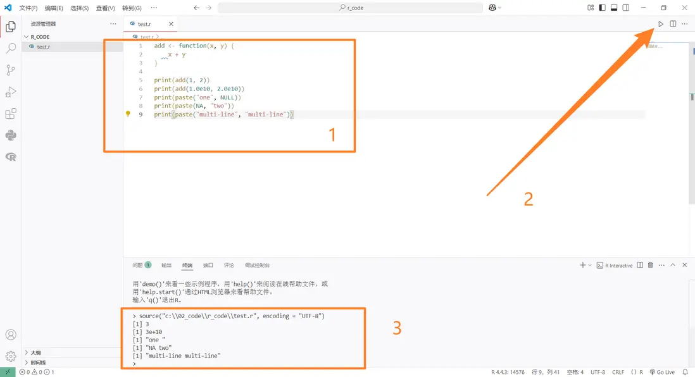695x377 pixels.
Task: Run the R source file with play icon
Action: [660, 24]
